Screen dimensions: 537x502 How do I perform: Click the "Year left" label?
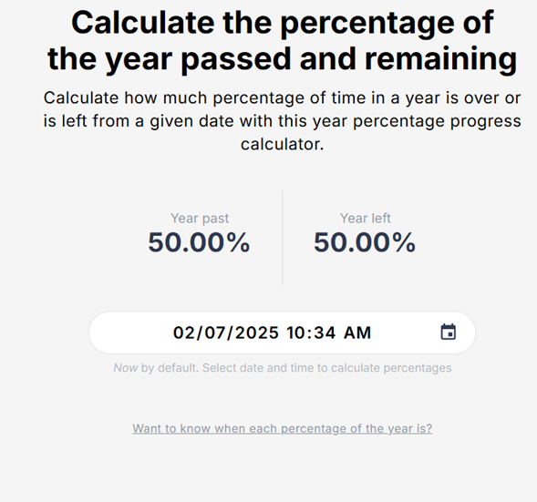point(365,218)
